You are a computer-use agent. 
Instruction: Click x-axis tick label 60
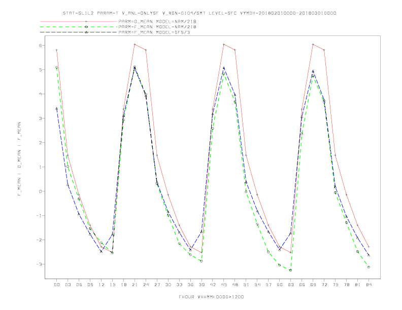point(280,285)
